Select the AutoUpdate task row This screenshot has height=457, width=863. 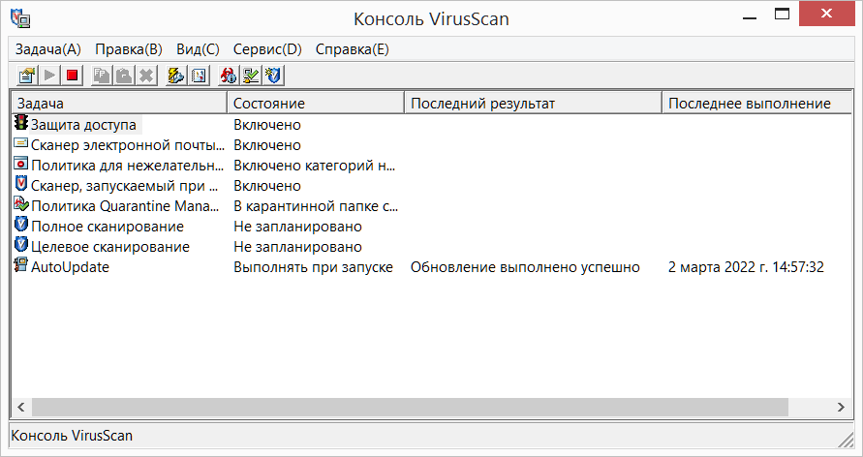tap(432, 267)
